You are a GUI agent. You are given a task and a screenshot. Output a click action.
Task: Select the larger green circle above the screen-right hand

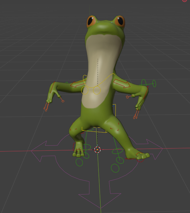[144, 83]
